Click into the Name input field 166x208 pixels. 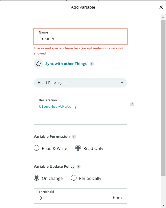coord(80,39)
